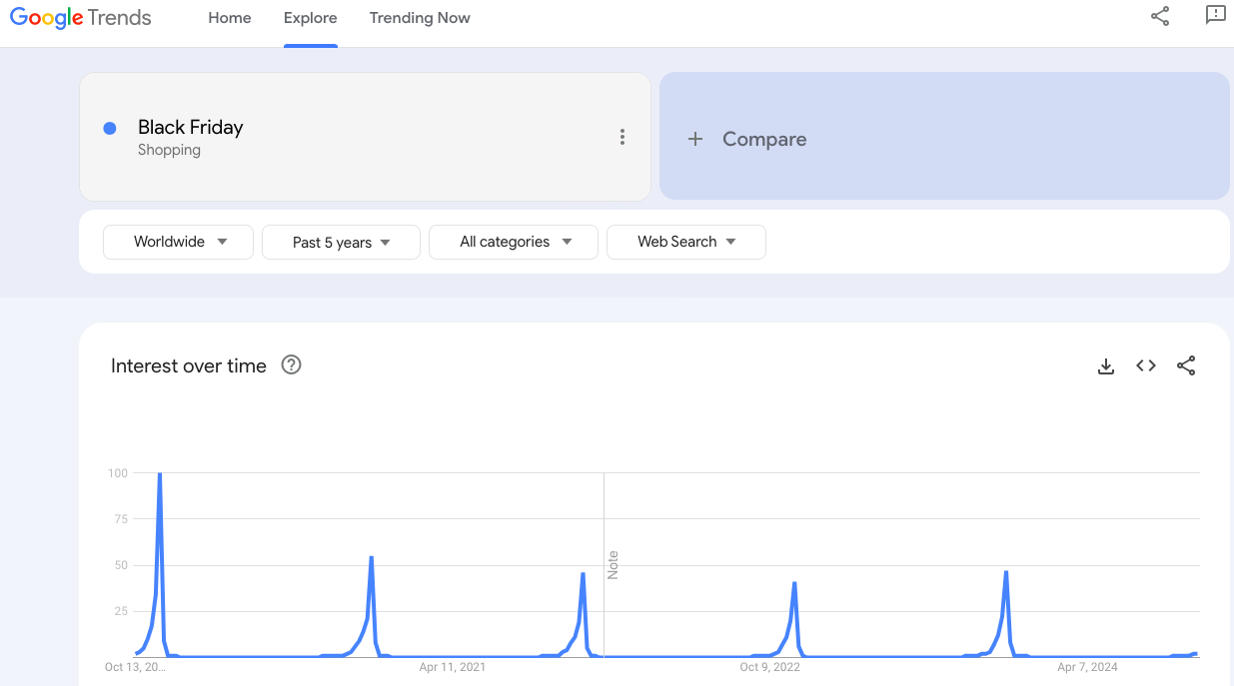Click the Compare add-term box
Image resolution: width=1234 pixels, height=686 pixels.
click(944, 137)
